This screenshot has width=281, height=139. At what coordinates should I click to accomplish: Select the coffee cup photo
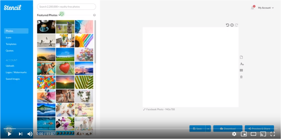point(46,27)
